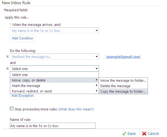Screen dimensions: 167x137
Task: Open the 'What does this mean?' link
Action: pos(76,109)
